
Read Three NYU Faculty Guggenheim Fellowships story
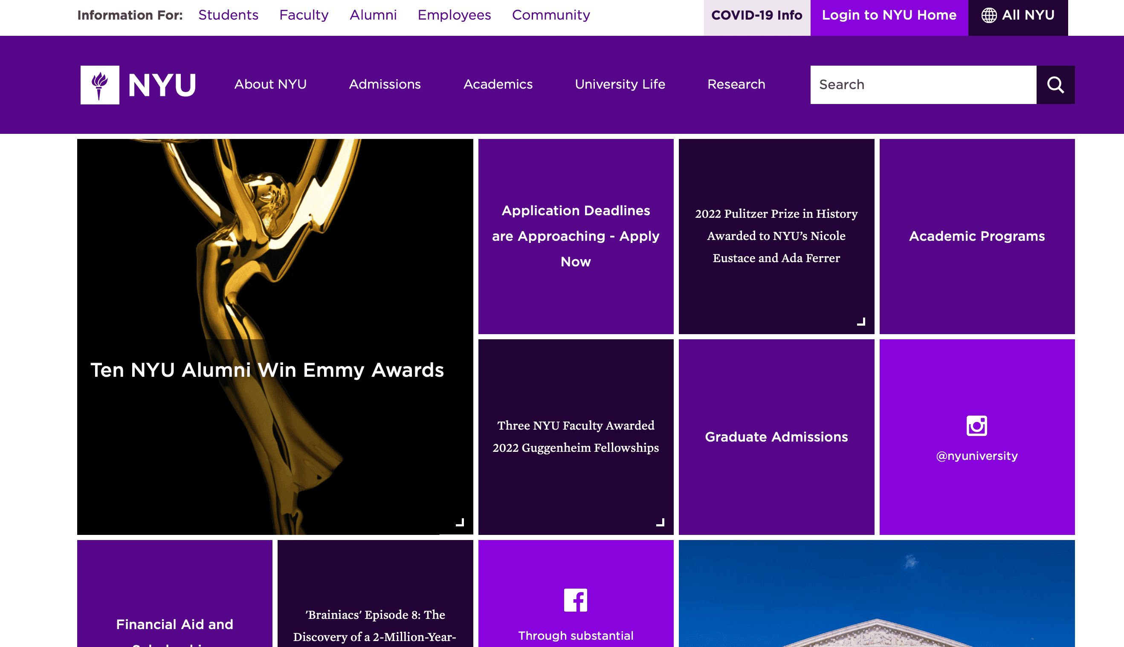pos(576,437)
